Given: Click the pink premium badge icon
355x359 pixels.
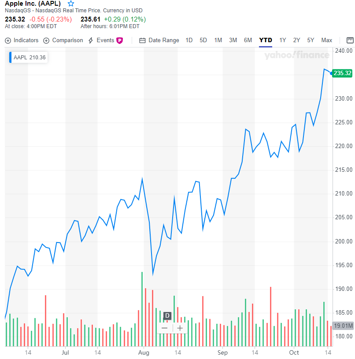Looking at the screenshot, I should [119, 40].
